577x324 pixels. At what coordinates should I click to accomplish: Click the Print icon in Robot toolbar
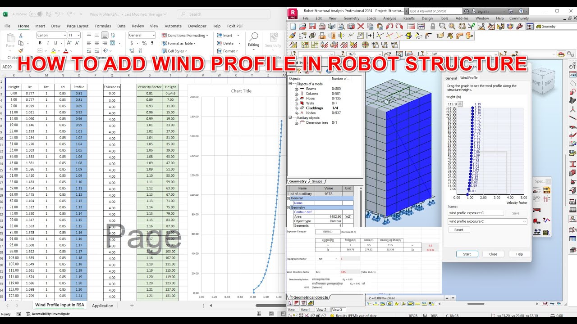[x=322, y=26]
